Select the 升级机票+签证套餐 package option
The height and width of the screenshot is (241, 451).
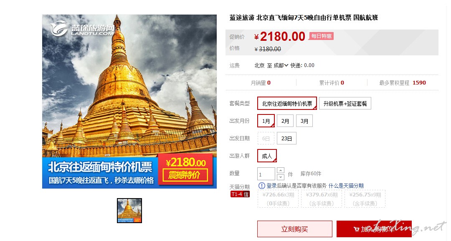(x=345, y=104)
